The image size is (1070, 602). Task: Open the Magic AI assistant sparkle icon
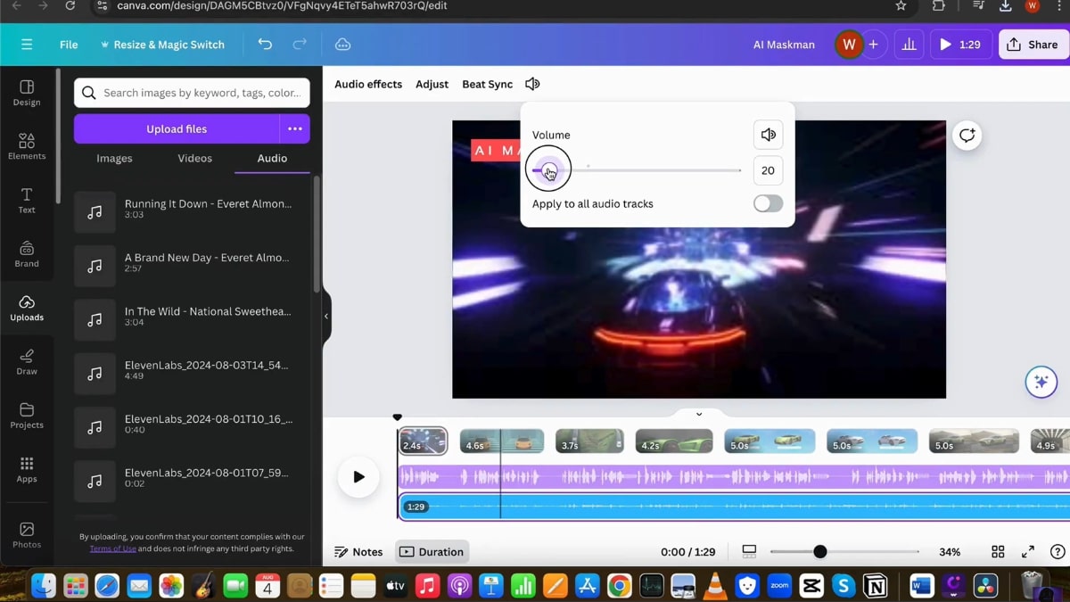tap(1041, 382)
